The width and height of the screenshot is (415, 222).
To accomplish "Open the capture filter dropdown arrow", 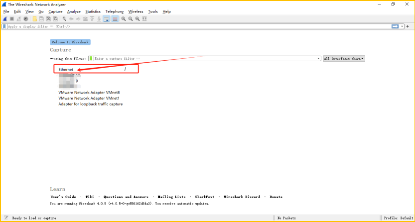I will 318,59.
